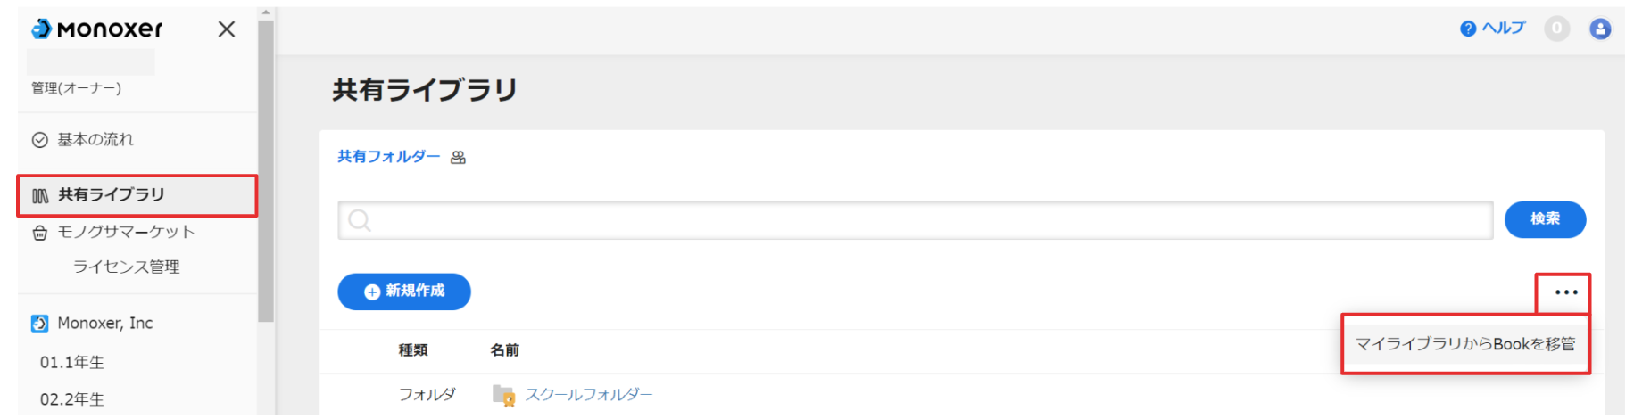Open 共有ライブラリ in the sidebar
This screenshot has height=419, width=1634.
click(x=137, y=195)
